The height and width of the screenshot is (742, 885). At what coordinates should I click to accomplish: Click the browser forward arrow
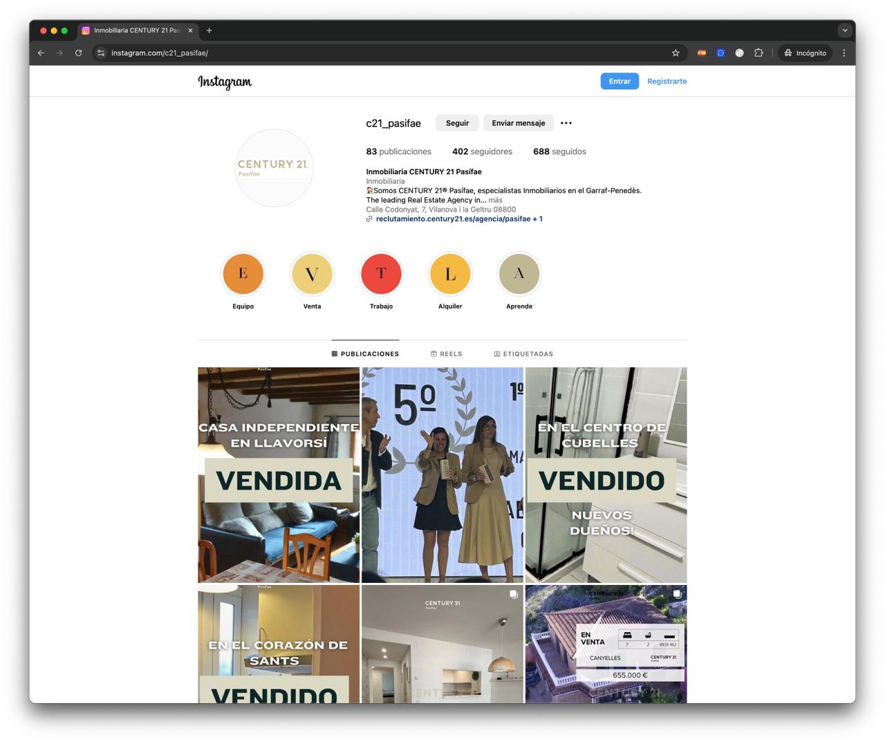(x=59, y=53)
